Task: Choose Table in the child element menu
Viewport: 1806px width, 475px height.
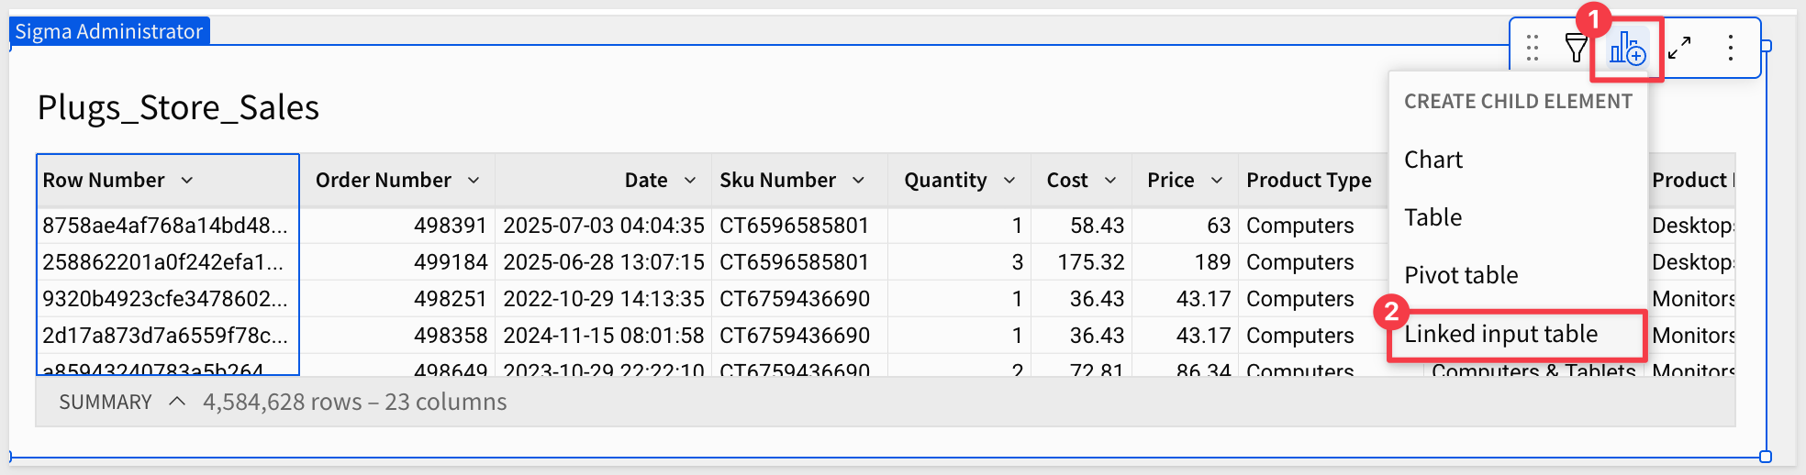Action: pos(1433,217)
